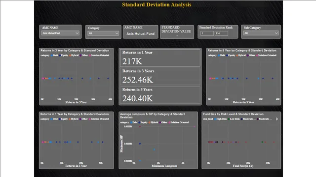Click Other legend in Returns in 3 Year chart
The image size is (316, 177).
click(83, 55)
